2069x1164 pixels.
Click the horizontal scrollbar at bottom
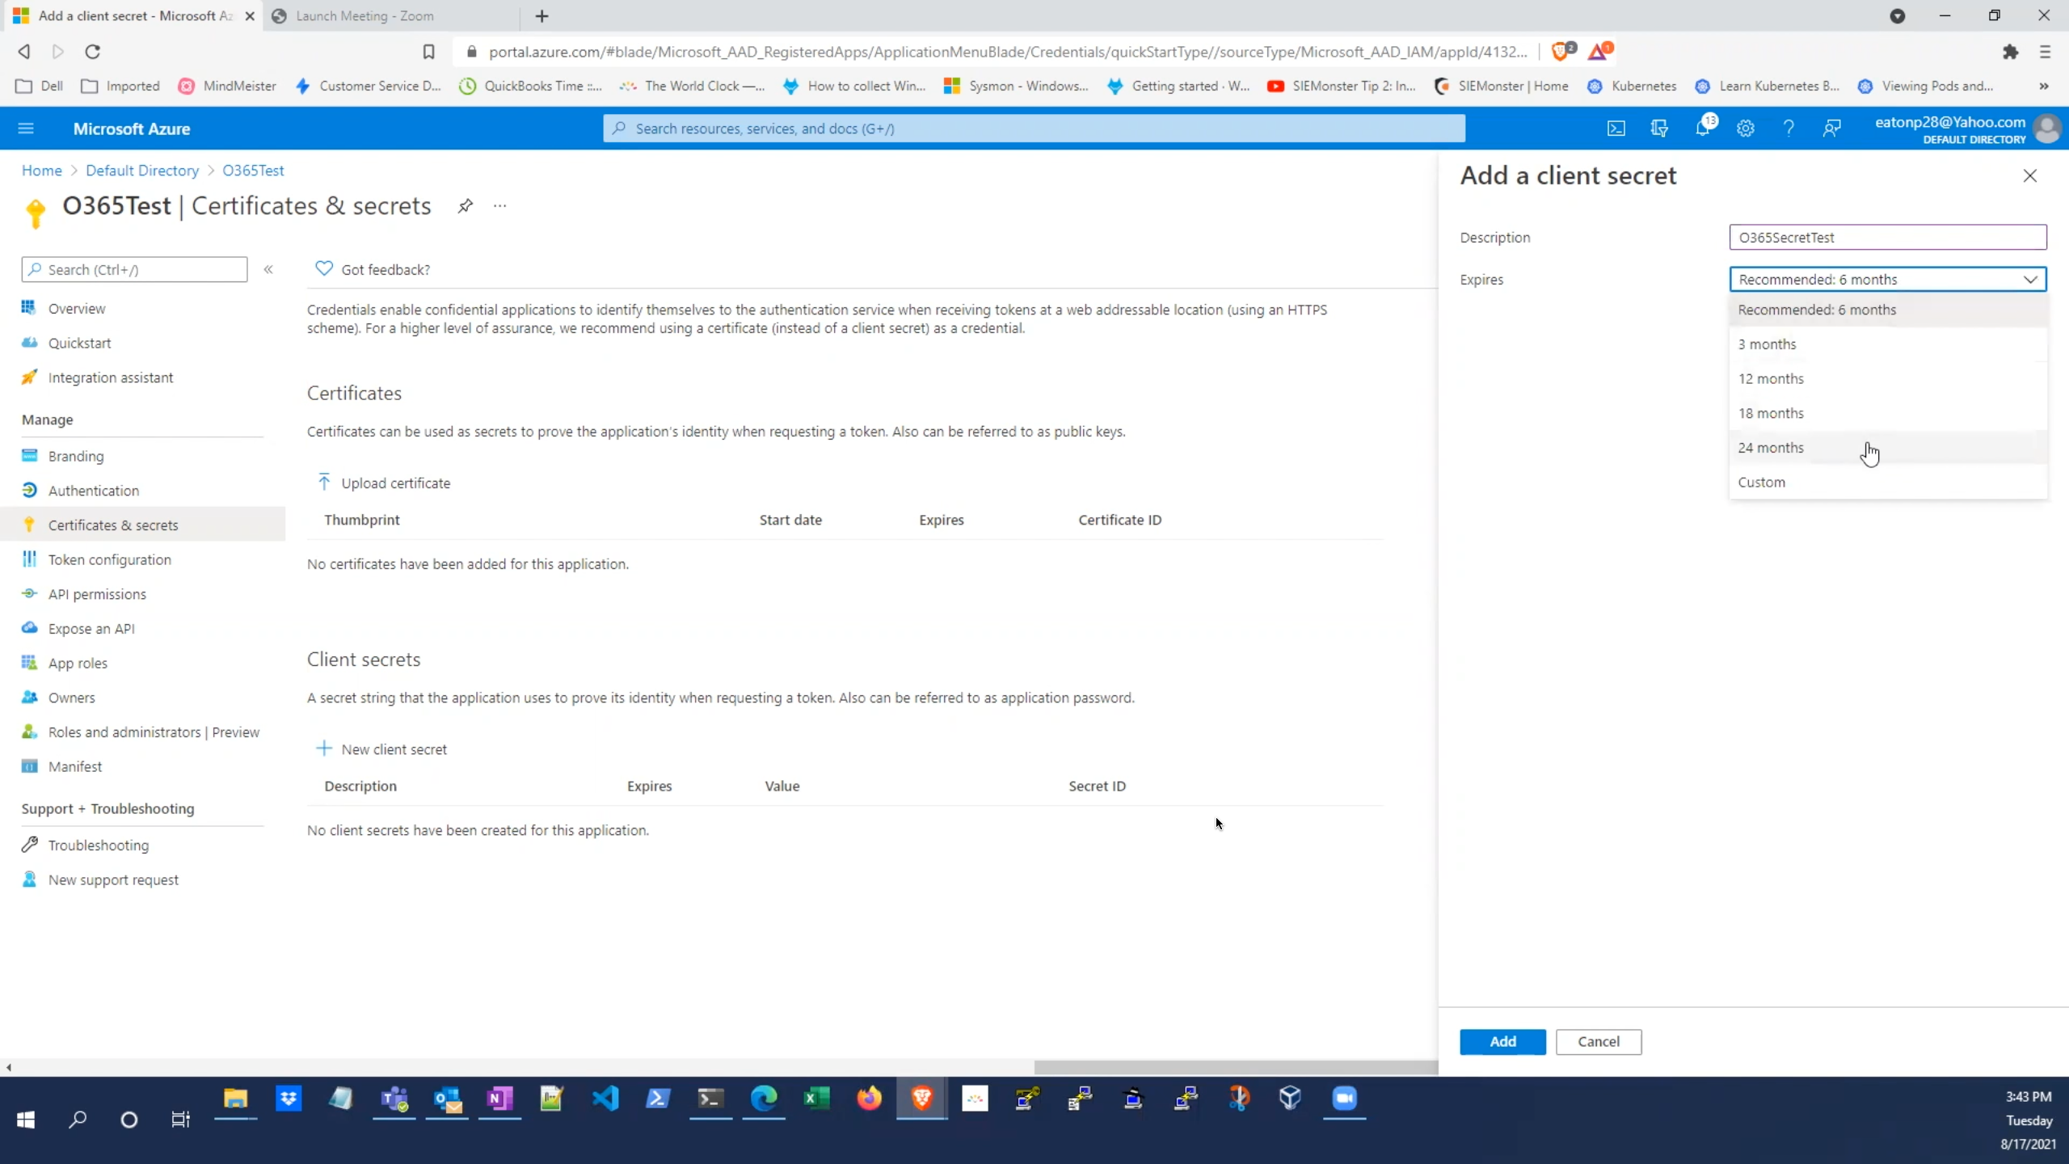pos(1235,1067)
